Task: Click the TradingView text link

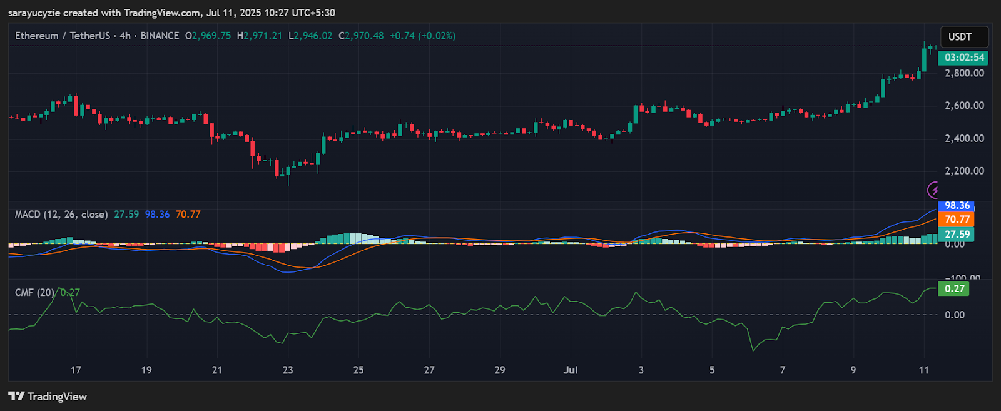Action: 57,396
